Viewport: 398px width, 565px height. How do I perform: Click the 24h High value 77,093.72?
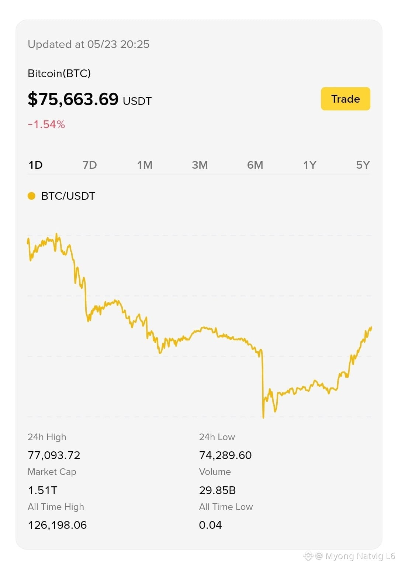coord(54,455)
